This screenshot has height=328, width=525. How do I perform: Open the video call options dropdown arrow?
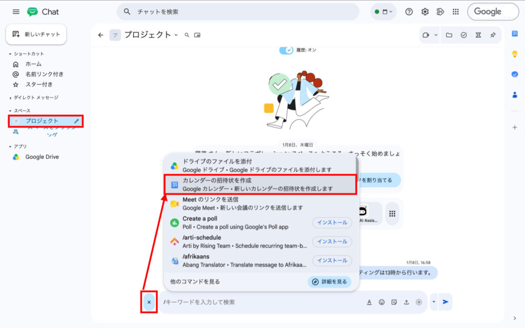click(436, 35)
